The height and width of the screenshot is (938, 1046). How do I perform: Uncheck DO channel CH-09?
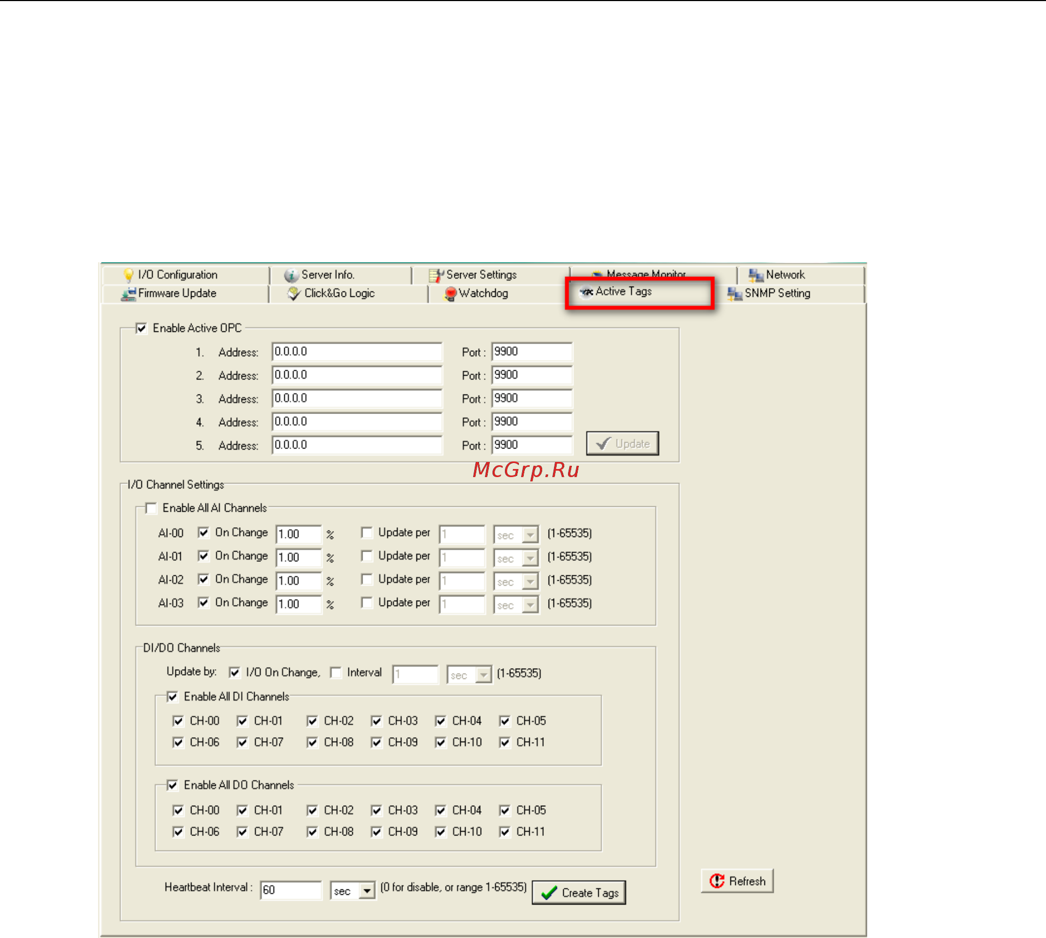pos(377,832)
